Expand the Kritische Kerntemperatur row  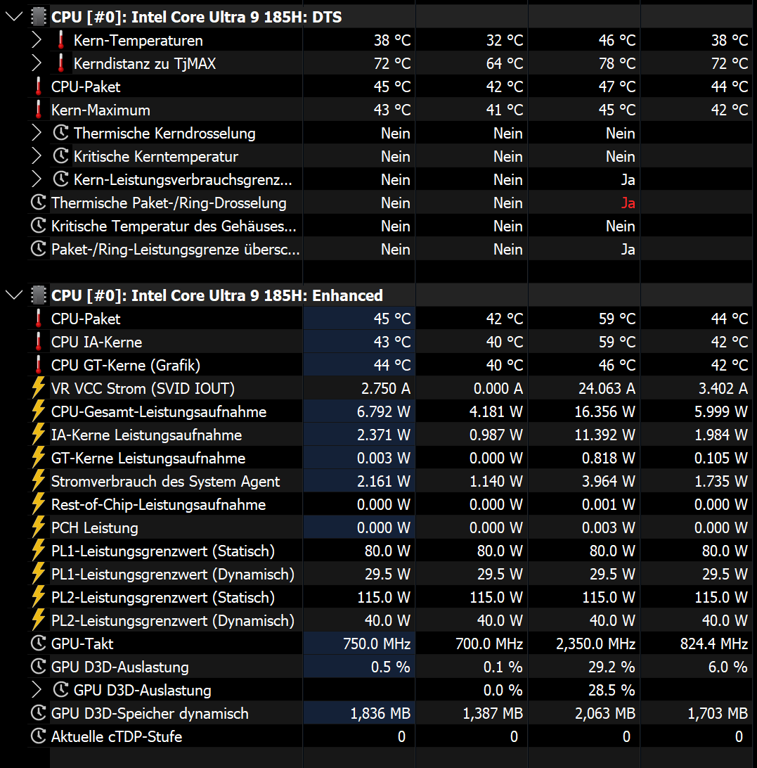pyautogui.click(x=37, y=156)
